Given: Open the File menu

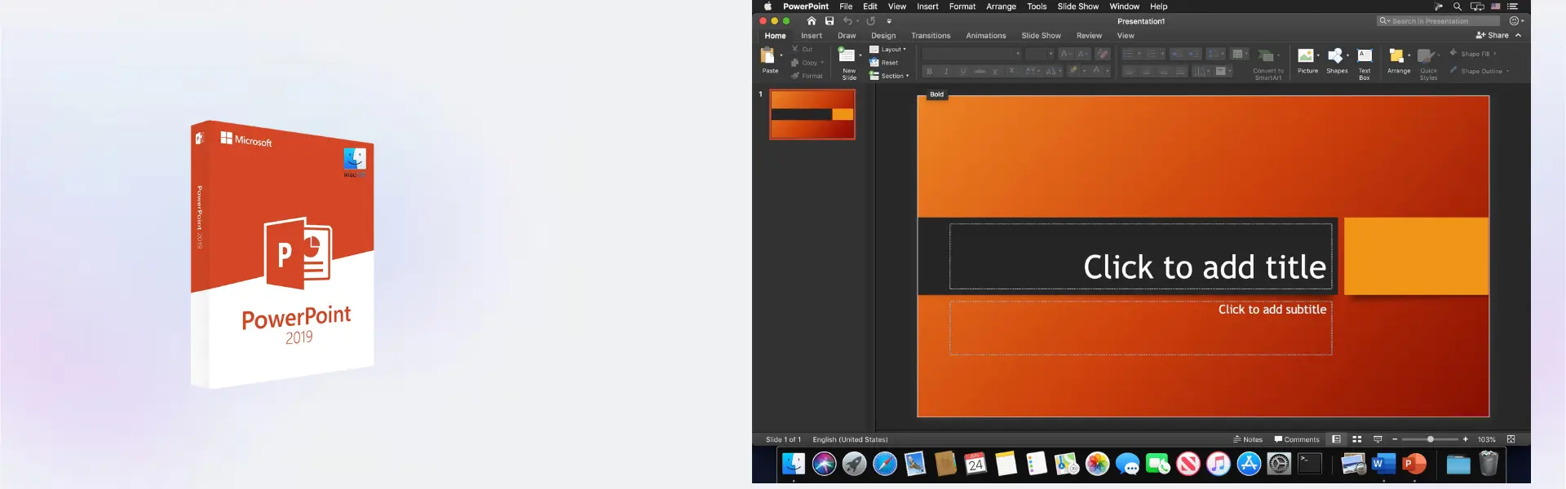Looking at the screenshot, I should point(846,7).
